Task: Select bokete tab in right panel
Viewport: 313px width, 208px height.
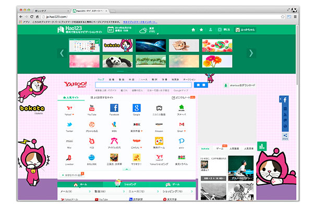Action: click(205, 149)
